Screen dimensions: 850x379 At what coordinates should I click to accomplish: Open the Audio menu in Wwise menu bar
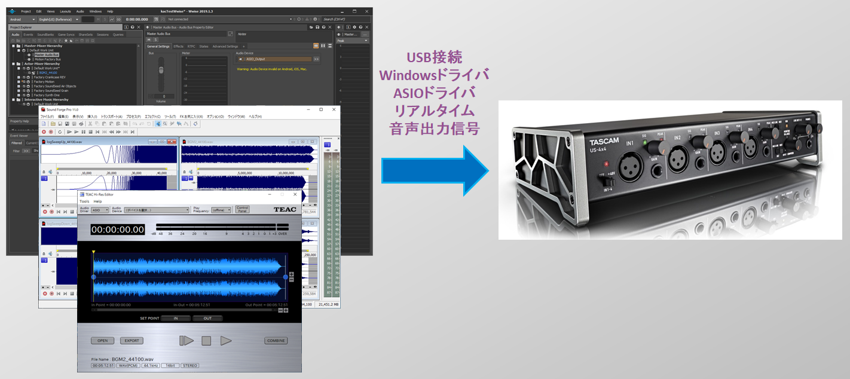click(x=80, y=11)
